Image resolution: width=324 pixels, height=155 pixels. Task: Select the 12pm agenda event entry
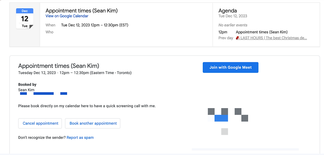click(x=261, y=32)
